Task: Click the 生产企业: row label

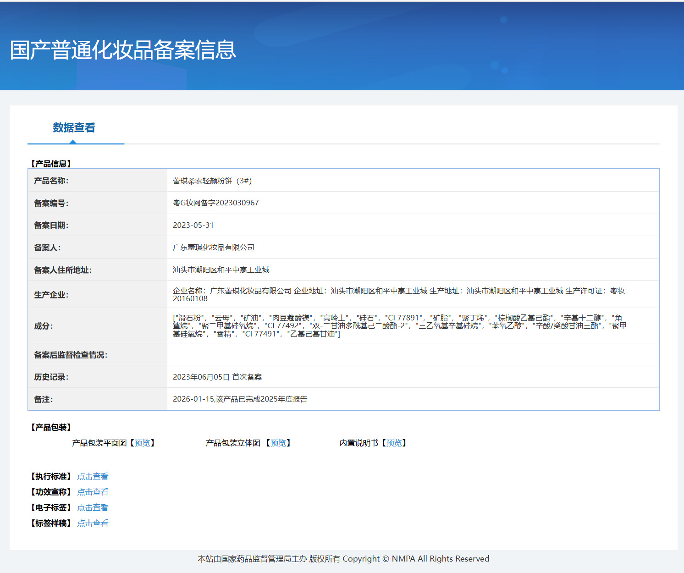Action: (x=51, y=295)
